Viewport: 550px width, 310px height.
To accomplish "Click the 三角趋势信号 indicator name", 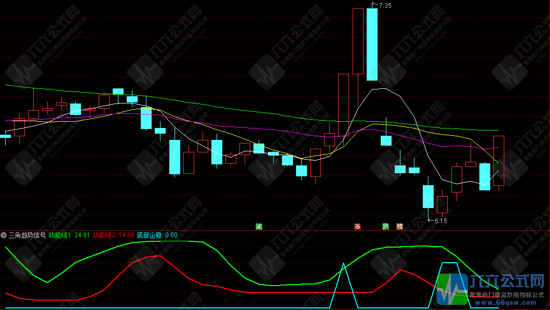I will tap(26, 235).
